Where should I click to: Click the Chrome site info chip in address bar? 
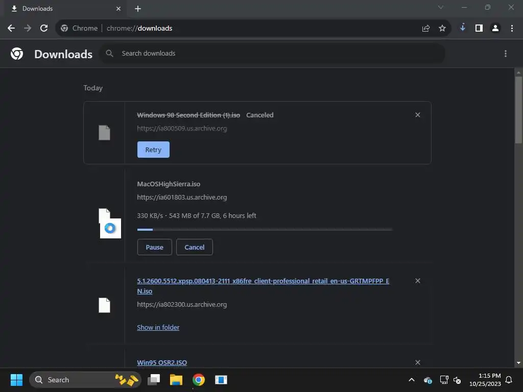tap(79, 29)
